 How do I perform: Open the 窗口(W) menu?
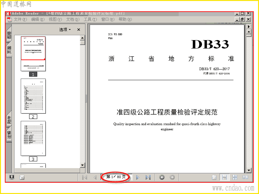coord(108,19)
